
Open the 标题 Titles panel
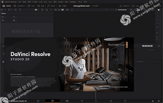coord(41,6)
